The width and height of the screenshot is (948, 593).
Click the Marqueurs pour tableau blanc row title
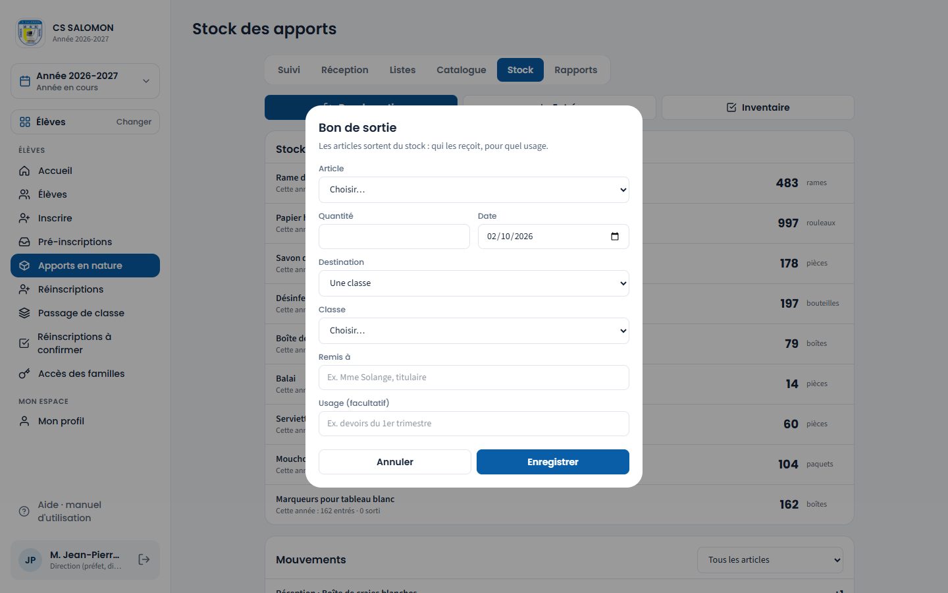coord(335,499)
